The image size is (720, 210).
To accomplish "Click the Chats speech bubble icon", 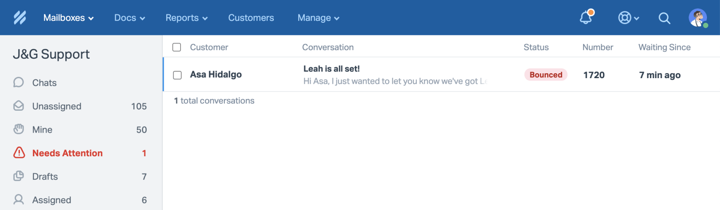I will click(x=18, y=82).
